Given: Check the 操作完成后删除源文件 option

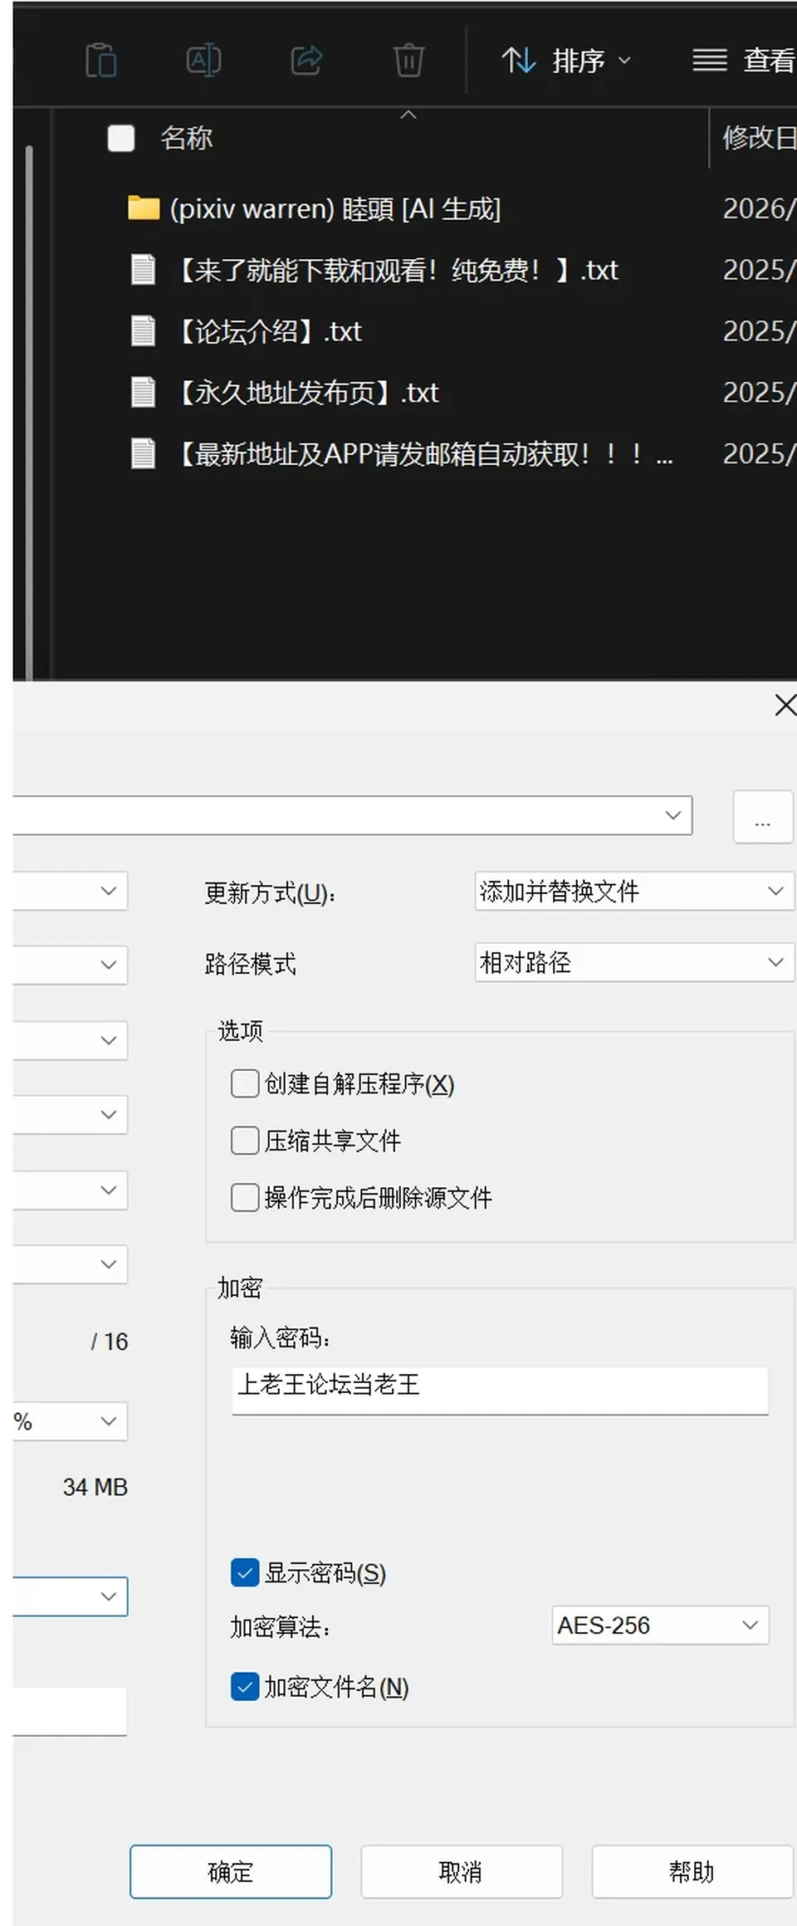Looking at the screenshot, I should (245, 1197).
